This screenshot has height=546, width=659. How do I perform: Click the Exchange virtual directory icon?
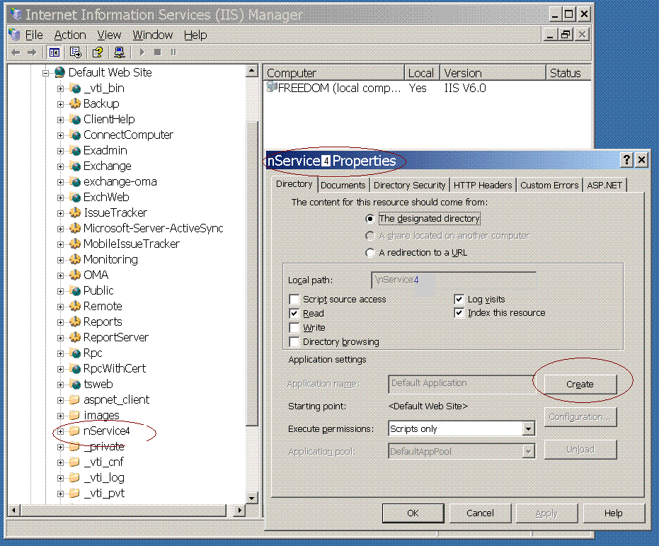(x=75, y=166)
